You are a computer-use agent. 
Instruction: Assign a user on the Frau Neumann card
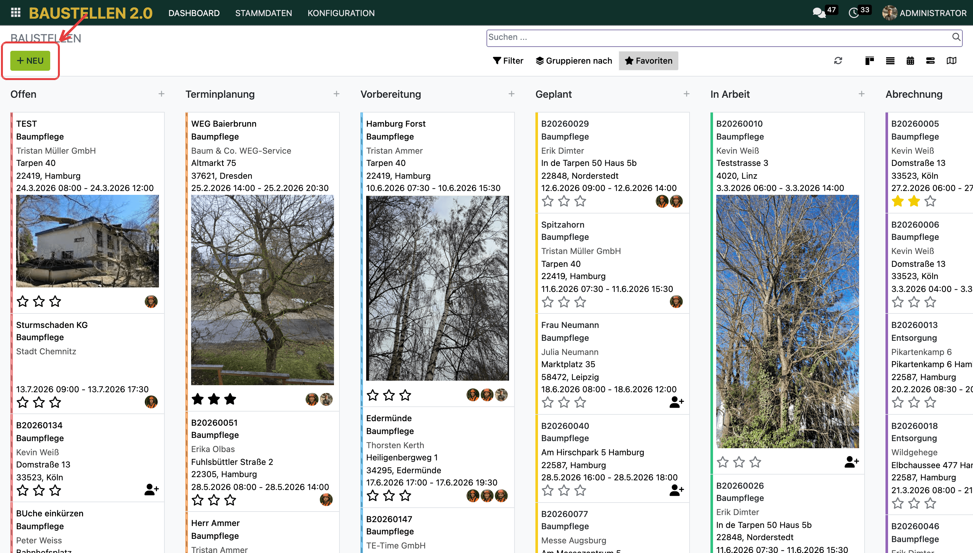click(x=677, y=402)
